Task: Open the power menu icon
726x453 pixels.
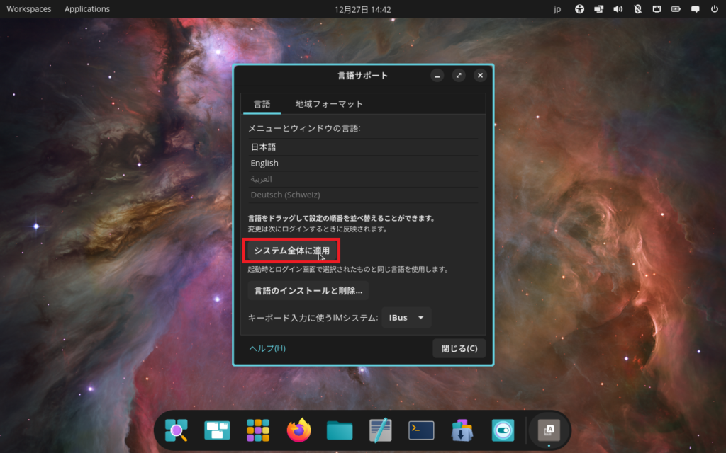Action: (x=713, y=9)
